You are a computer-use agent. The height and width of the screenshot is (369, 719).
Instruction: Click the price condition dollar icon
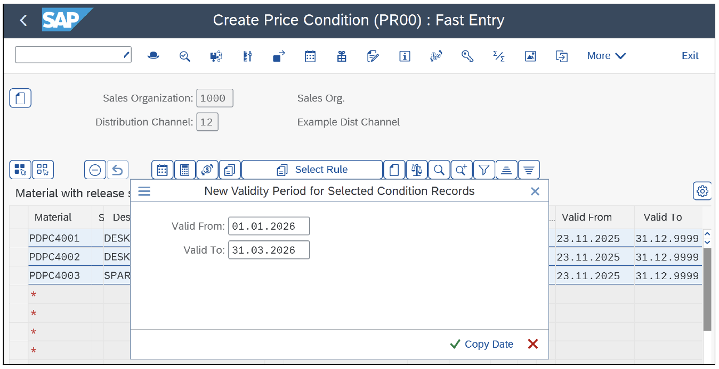207,170
